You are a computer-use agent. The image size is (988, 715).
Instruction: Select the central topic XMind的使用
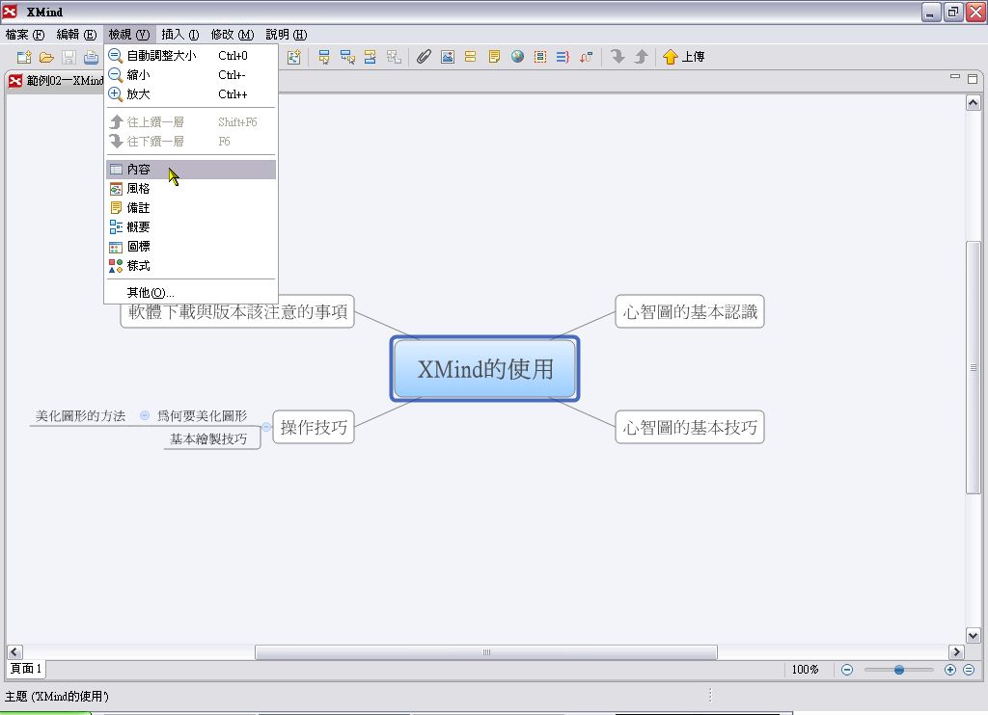(484, 369)
